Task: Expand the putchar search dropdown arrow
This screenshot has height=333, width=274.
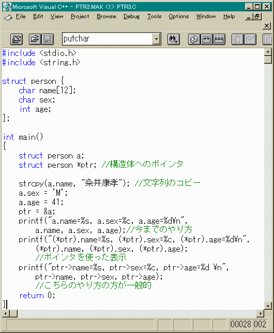Action: pyautogui.click(x=156, y=39)
